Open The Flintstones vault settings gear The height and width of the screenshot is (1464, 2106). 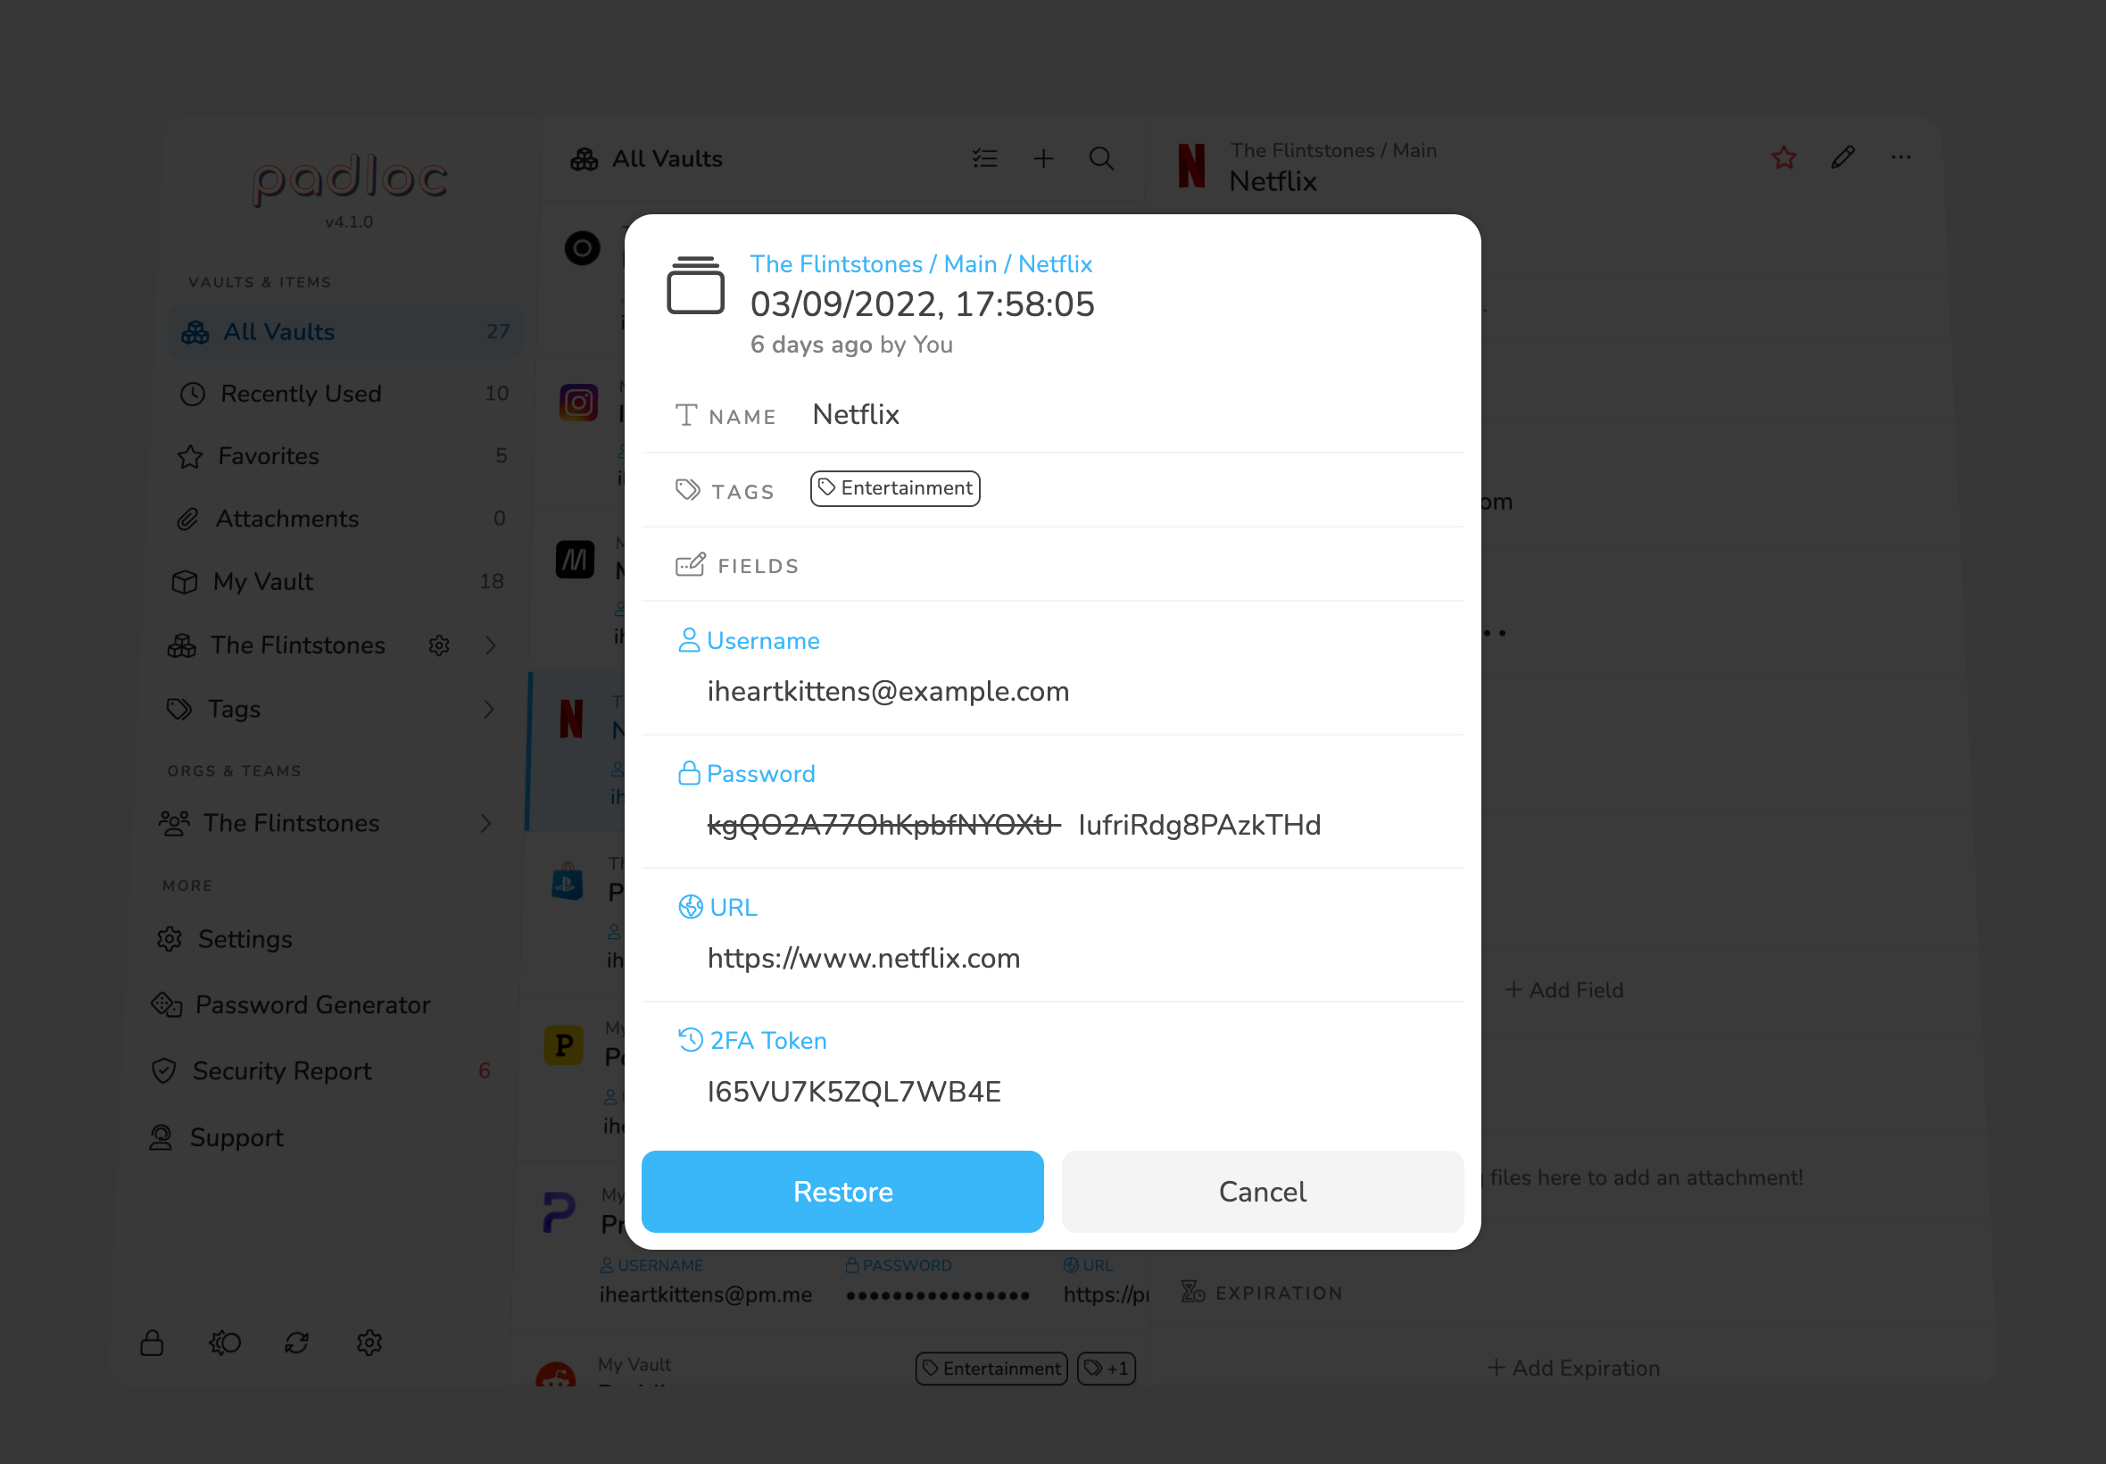[x=439, y=645]
